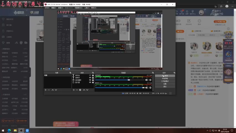The width and height of the screenshot is (236, 133).
Task: Remove selected source with minus button
Action: 77,90
